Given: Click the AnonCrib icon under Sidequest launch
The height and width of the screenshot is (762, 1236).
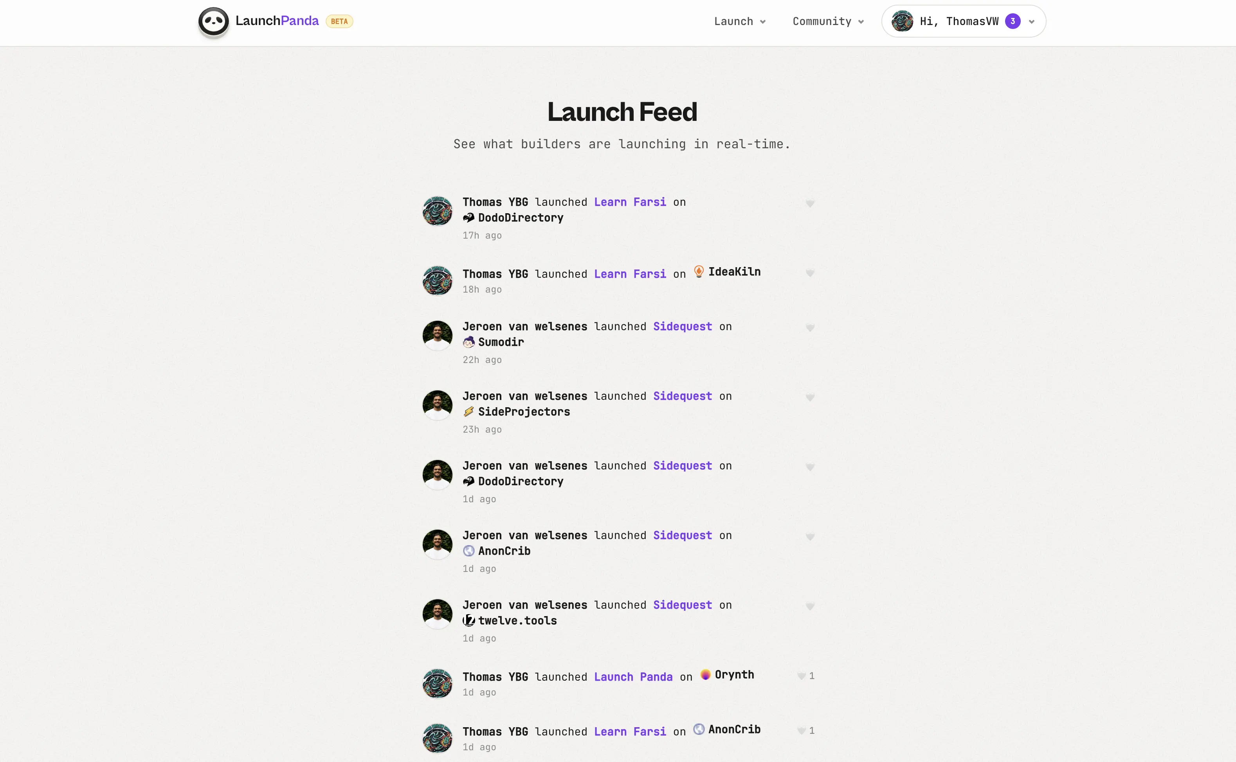Looking at the screenshot, I should (468, 551).
